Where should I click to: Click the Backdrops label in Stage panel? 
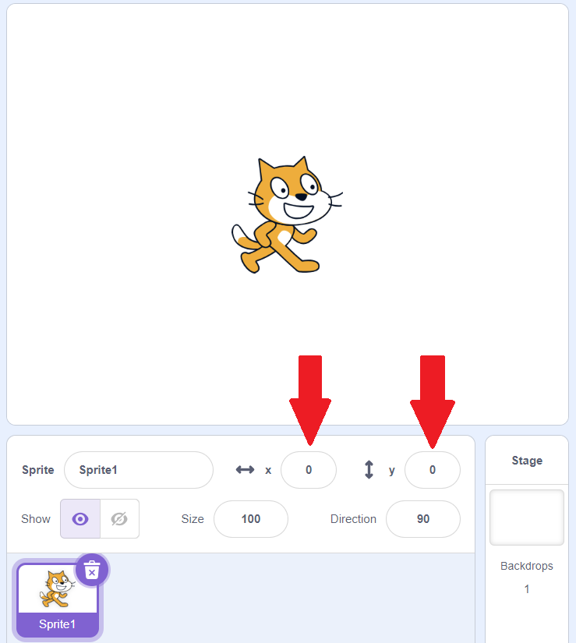click(527, 566)
